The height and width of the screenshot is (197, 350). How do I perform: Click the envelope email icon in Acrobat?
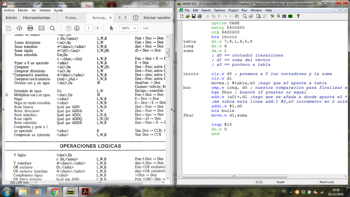41,28
